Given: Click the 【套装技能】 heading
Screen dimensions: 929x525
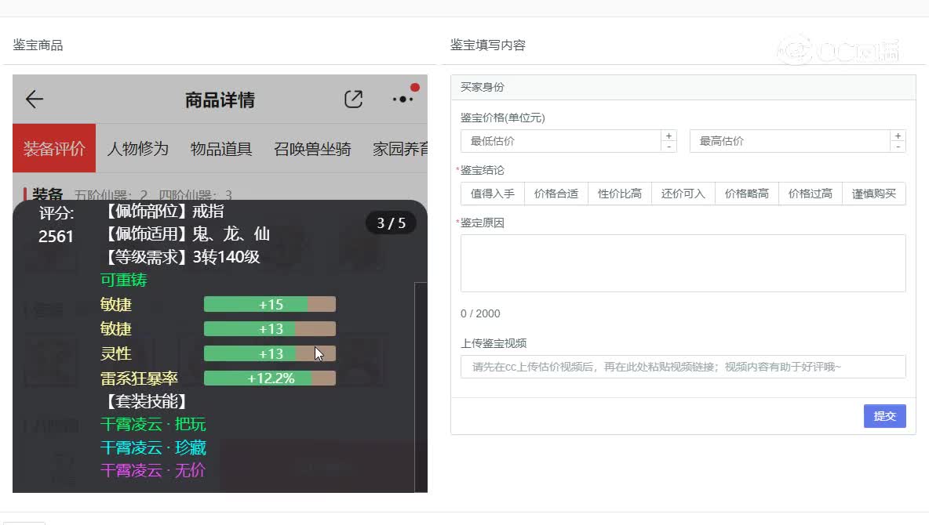Looking at the screenshot, I should [x=147, y=401].
